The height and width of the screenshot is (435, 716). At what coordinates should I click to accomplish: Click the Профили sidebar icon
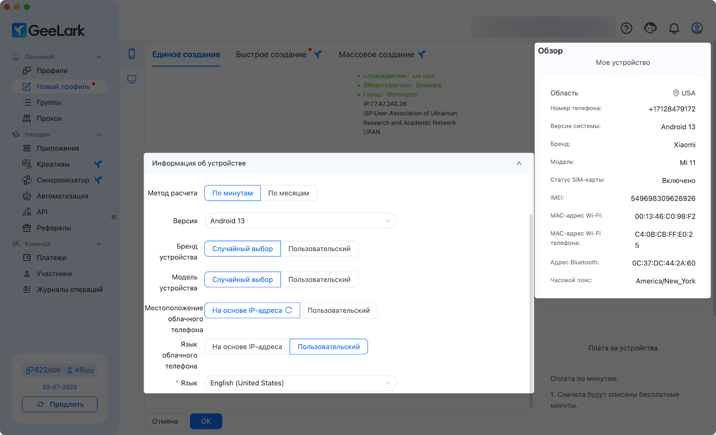pyautogui.click(x=27, y=71)
